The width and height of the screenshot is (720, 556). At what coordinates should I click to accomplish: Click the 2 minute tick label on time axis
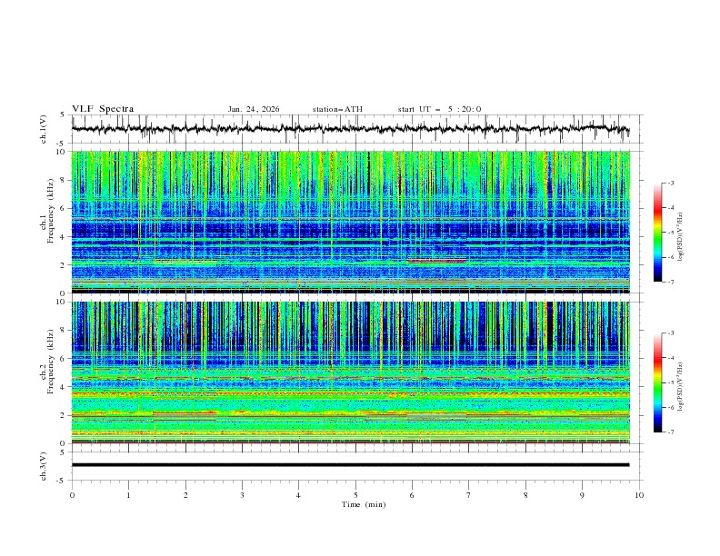pyautogui.click(x=185, y=495)
